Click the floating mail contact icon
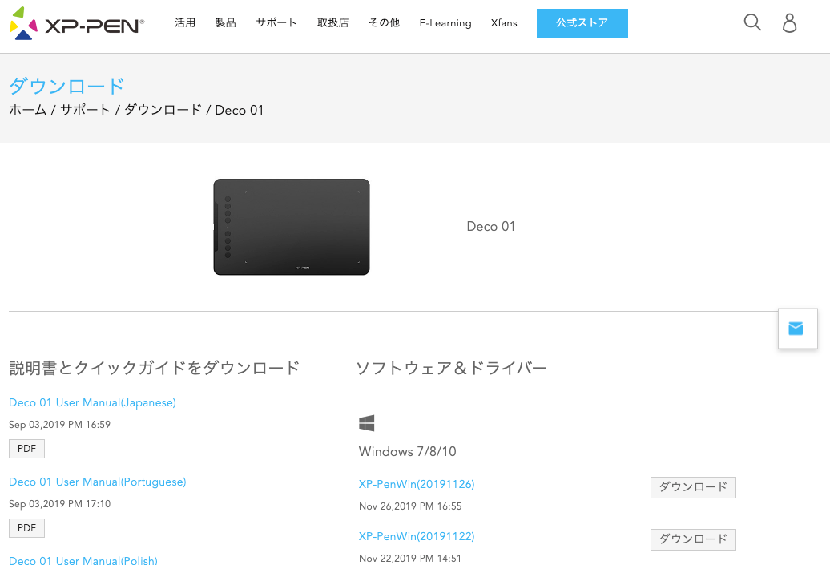Image resolution: width=830 pixels, height=565 pixels. (x=797, y=329)
